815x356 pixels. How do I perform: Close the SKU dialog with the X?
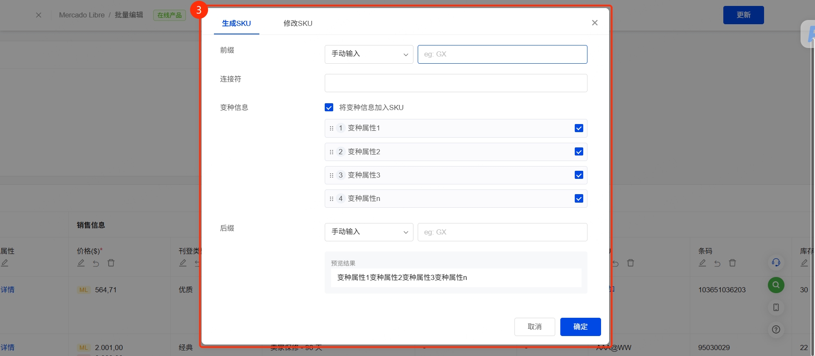(x=595, y=23)
